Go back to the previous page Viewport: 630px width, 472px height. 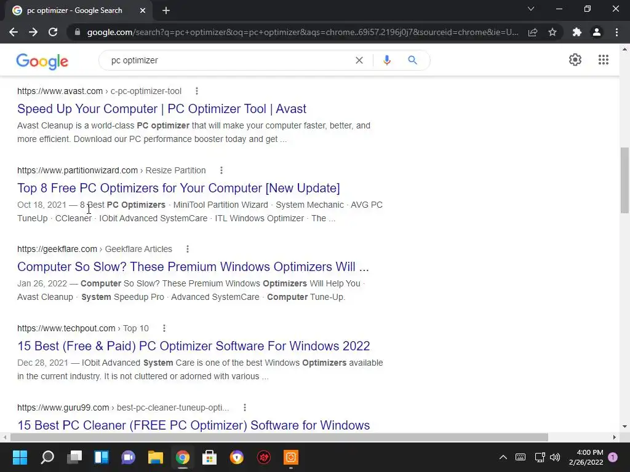tap(14, 32)
